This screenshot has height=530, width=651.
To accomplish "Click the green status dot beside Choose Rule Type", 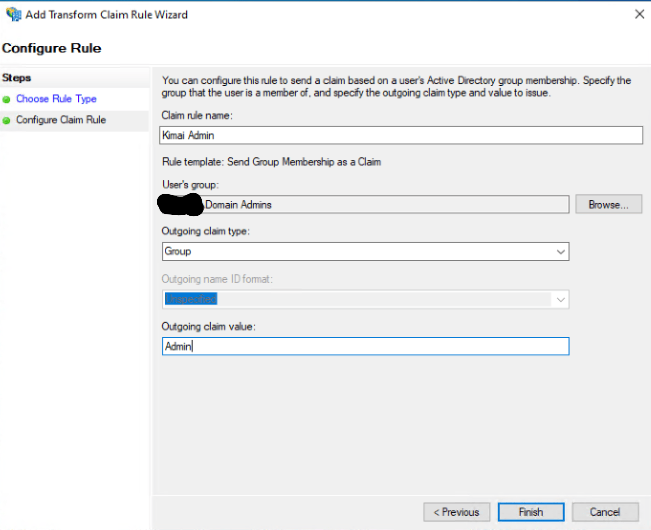I will point(7,99).
